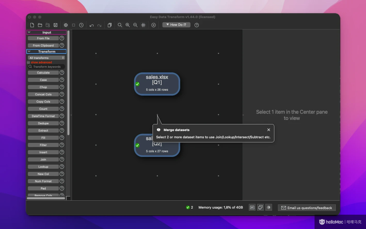Open help for Lookup transform
366x229 pixels.
pyautogui.click(x=62, y=167)
